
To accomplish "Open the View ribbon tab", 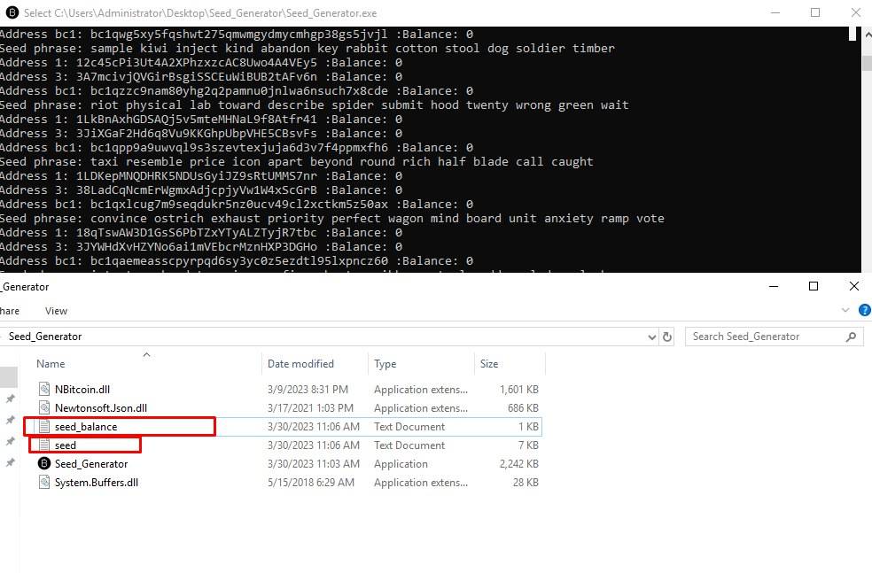I will pos(56,311).
